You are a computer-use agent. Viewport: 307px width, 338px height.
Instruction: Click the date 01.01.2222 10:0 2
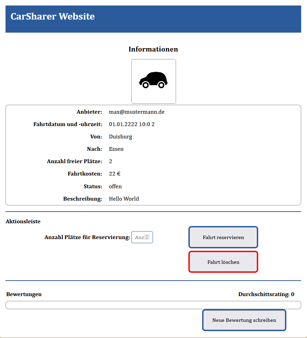[132, 124]
